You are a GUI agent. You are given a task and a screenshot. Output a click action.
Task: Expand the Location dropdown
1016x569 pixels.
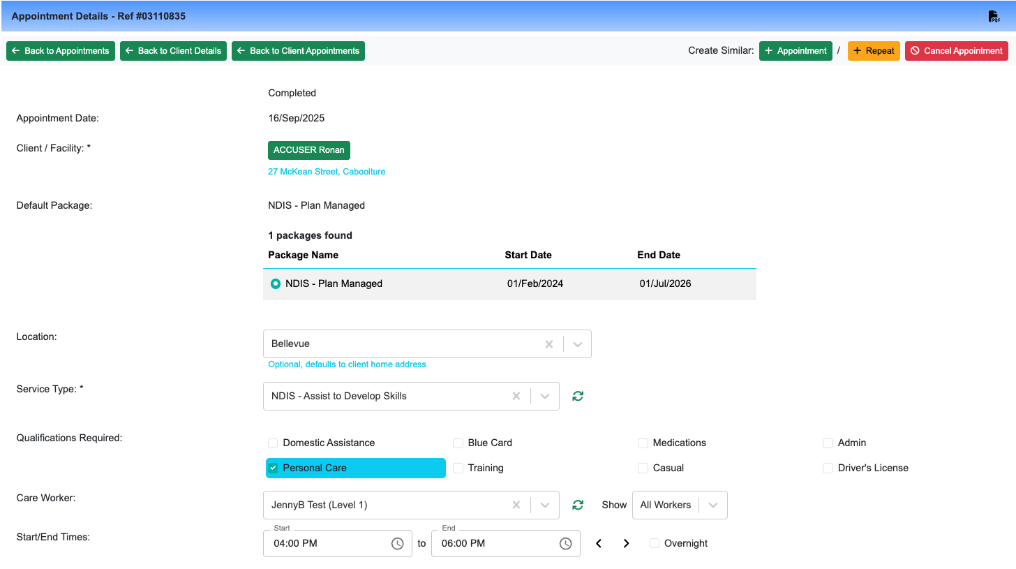pos(577,344)
